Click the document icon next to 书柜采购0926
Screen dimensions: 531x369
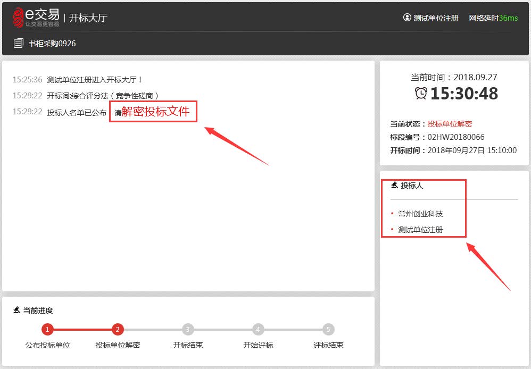tap(18, 43)
